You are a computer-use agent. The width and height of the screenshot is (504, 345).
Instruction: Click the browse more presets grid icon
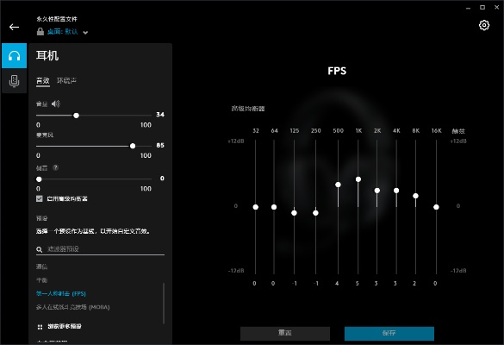pyautogui.click(x=40, y=327)
